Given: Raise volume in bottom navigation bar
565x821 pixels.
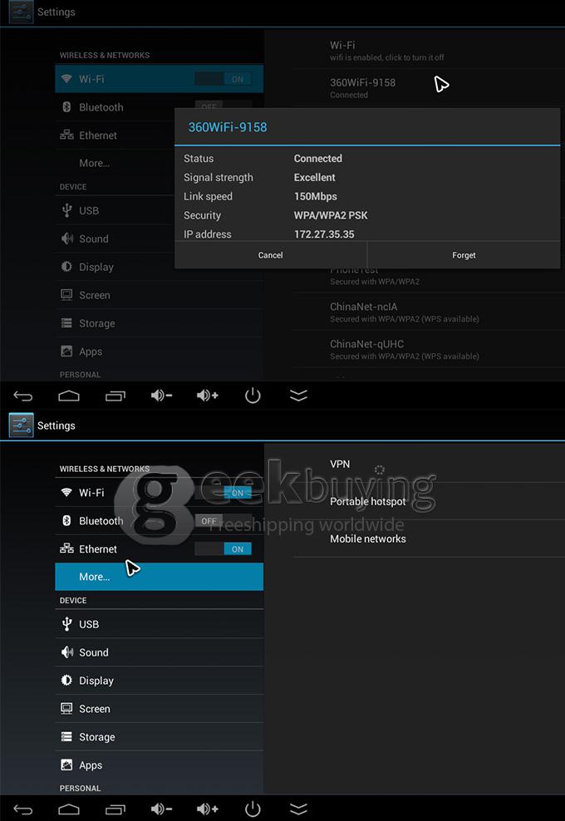Looking at the screenshot, I should (208, 809).
